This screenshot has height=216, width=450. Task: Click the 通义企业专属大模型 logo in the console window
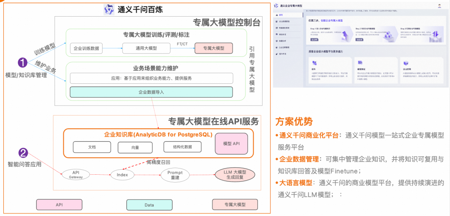(x=276, y=5)
